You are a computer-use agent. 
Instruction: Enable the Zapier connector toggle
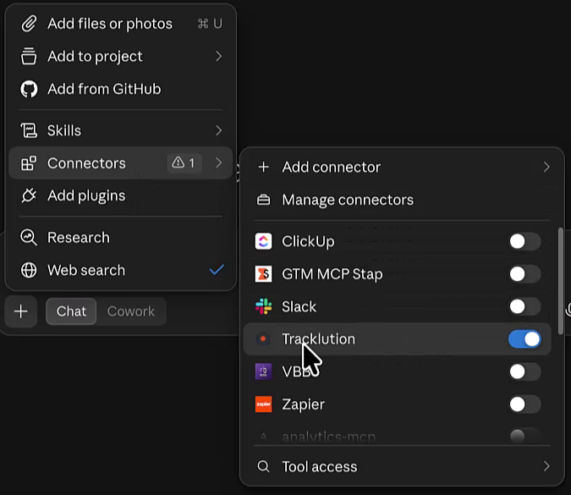tap(524, 404)
